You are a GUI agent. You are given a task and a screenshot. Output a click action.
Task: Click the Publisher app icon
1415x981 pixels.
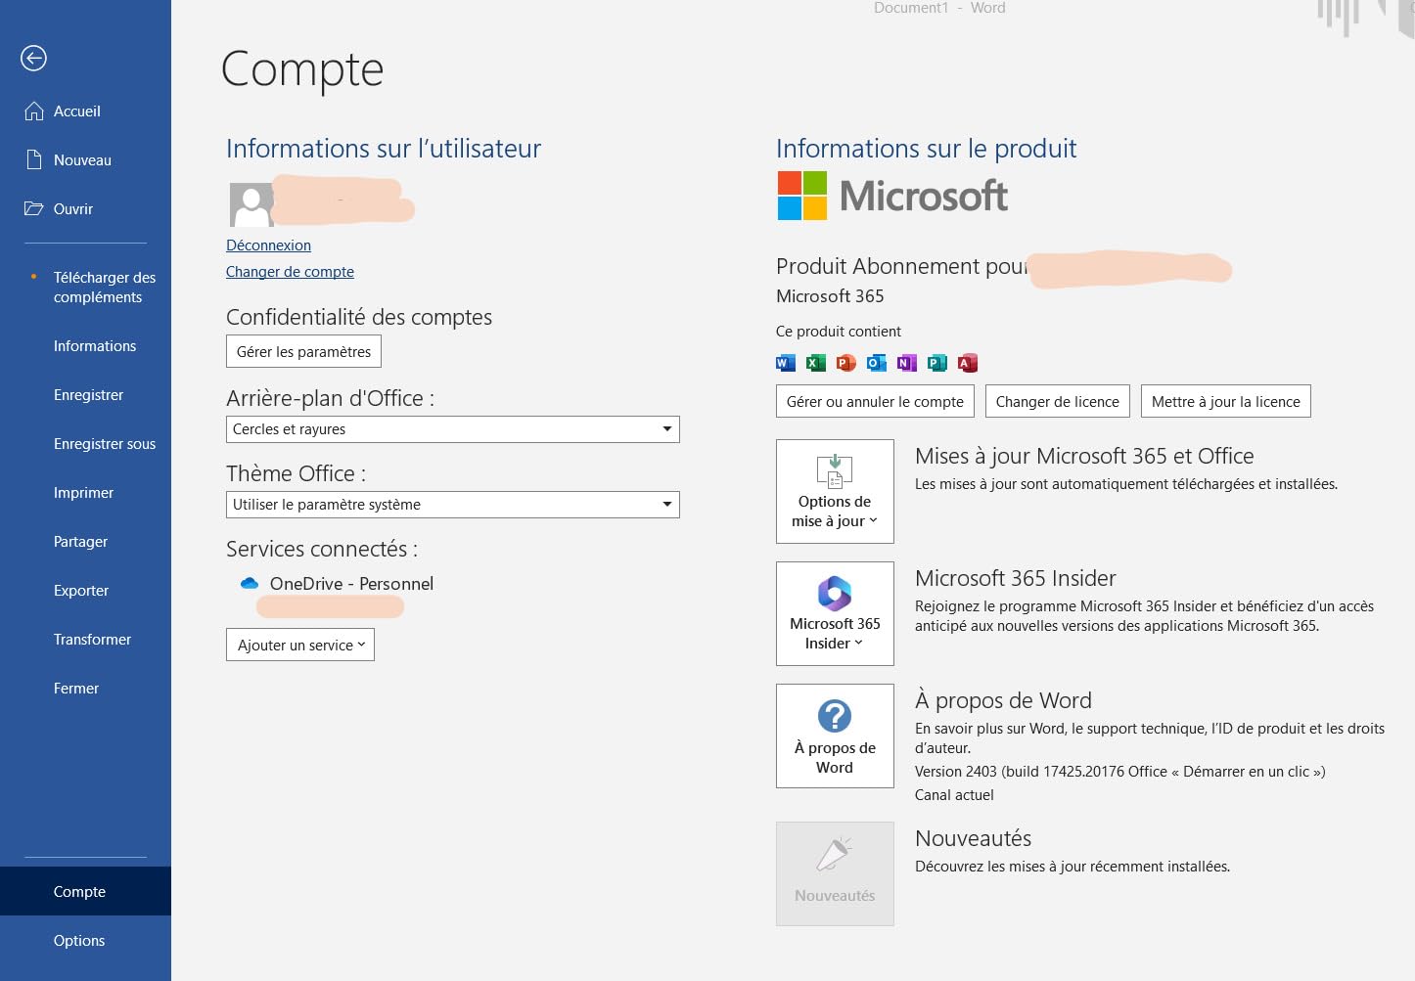(x=936, y=363)
